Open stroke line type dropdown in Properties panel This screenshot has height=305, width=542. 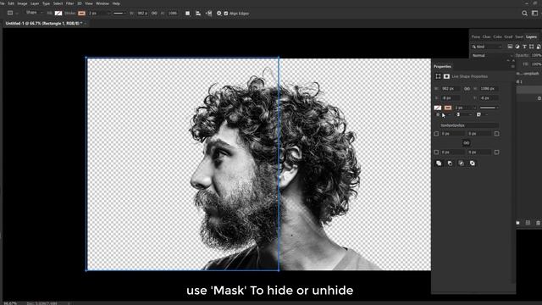489,108
